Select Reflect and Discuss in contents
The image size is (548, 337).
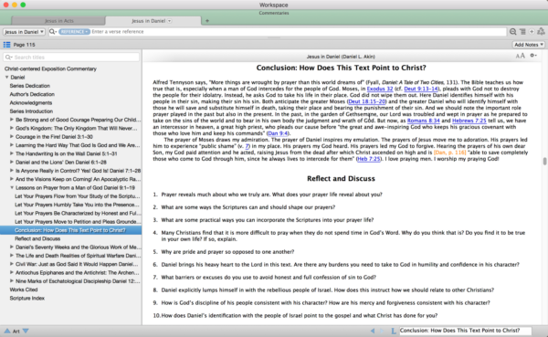pyautogui.click(x=37, y=238)
